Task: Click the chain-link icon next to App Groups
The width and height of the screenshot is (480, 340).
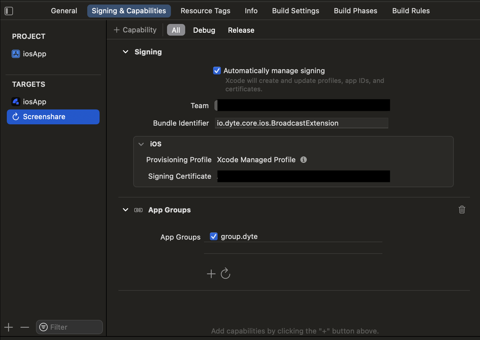Action: [x=138, y=210]
